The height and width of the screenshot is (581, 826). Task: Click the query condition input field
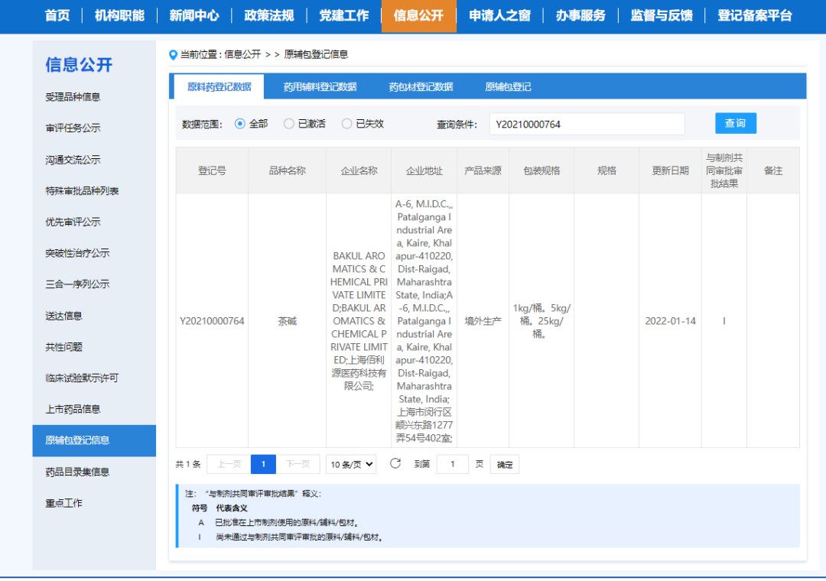tap(587, 124)
